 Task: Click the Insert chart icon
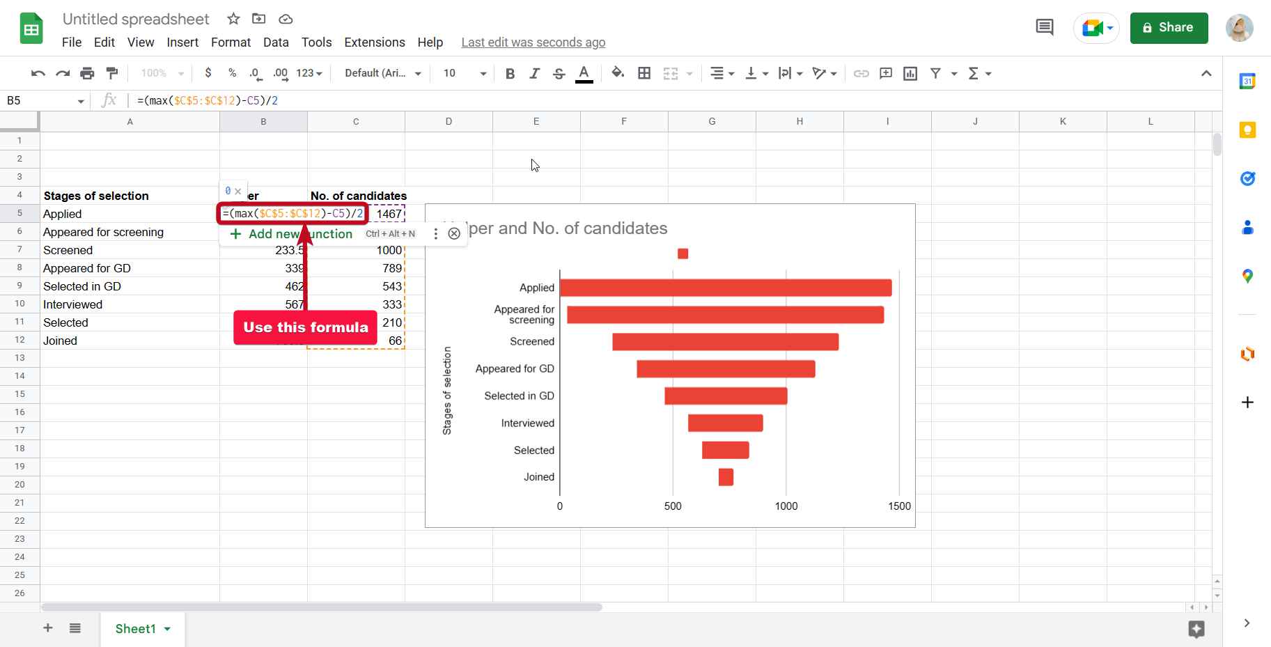coord(910,73)
